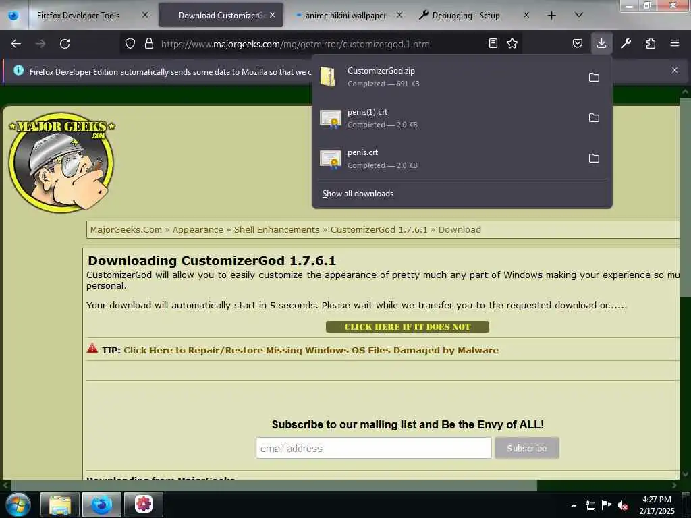Click the vertical scrollbar down arrow
The image size is (691, 518).
[x=685, y=474]
